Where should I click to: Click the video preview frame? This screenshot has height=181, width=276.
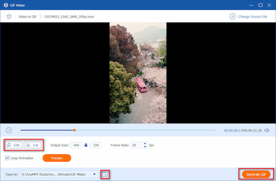pos(138,73)
